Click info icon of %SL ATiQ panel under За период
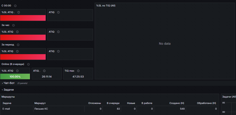236x115 pixels. point(17,51)
